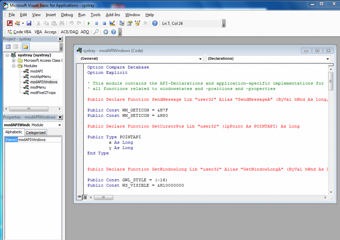Select the modApiMenu module
The width and height of the screenshot is (340, 240).
coord(40,77)
